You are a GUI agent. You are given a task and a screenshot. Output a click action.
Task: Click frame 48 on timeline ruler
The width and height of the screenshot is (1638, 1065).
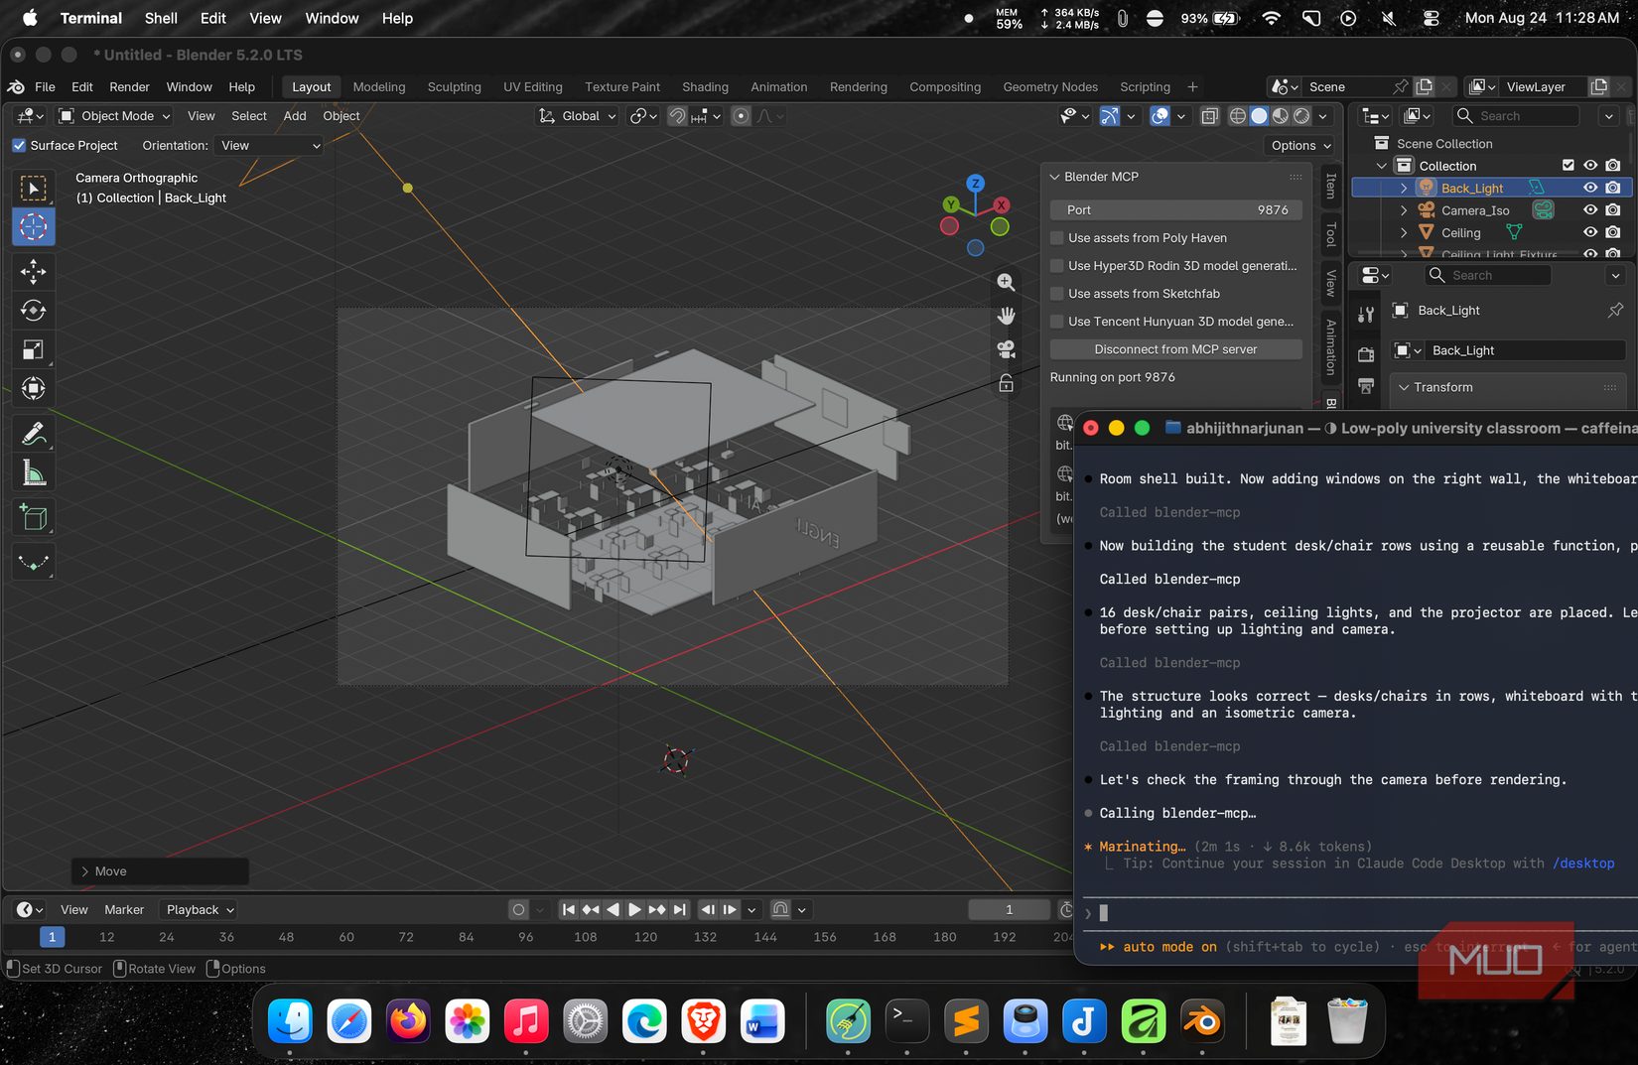286,937
